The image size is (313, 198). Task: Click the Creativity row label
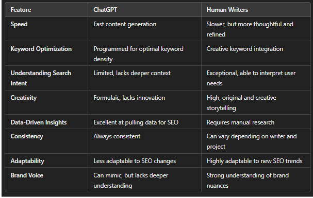24,98
